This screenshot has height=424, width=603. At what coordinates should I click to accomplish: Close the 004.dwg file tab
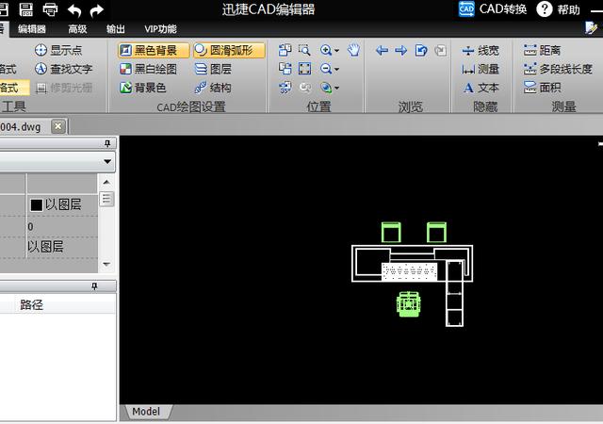point(58,126)
